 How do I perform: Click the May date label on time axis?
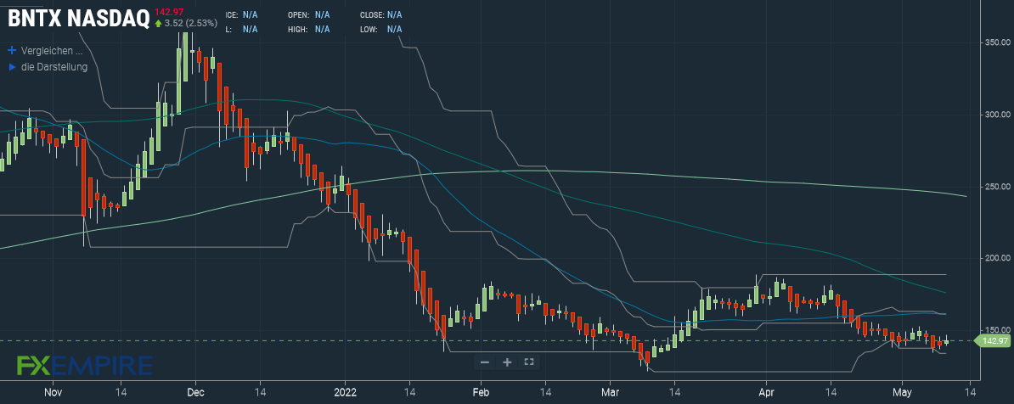point(902,392)
